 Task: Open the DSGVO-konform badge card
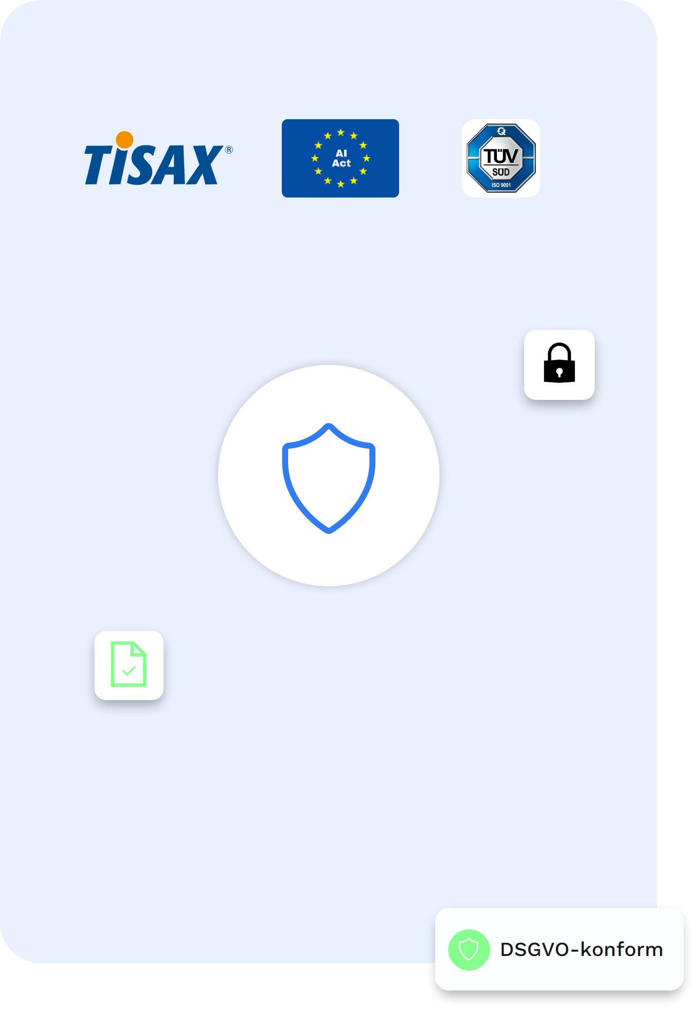tap(559, 949)
